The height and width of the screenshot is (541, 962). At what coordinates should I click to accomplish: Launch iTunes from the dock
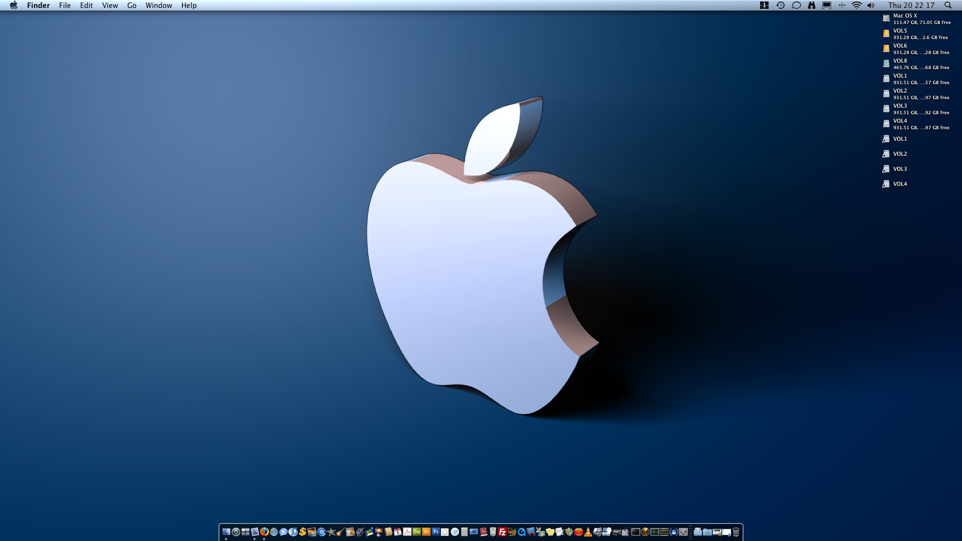[293, 532]
